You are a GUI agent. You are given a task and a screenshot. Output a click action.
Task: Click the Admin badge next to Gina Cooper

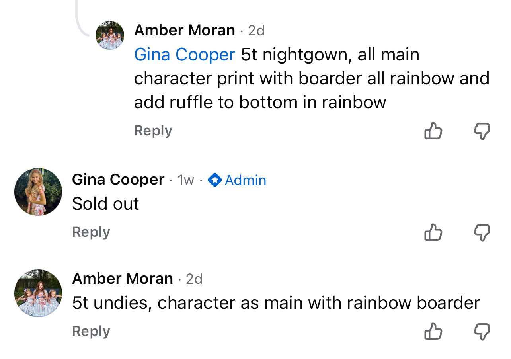237,180
